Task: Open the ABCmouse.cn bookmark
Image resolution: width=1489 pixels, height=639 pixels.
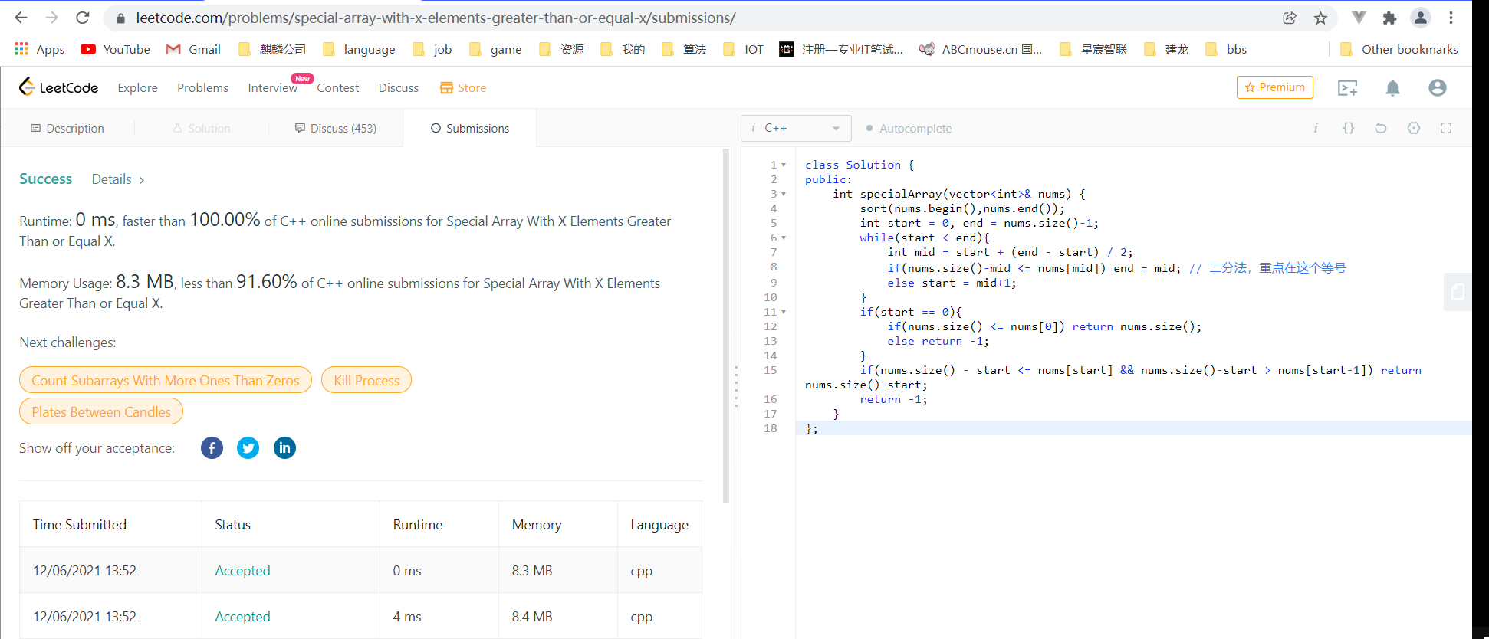Action: click(x=981, y=49)
